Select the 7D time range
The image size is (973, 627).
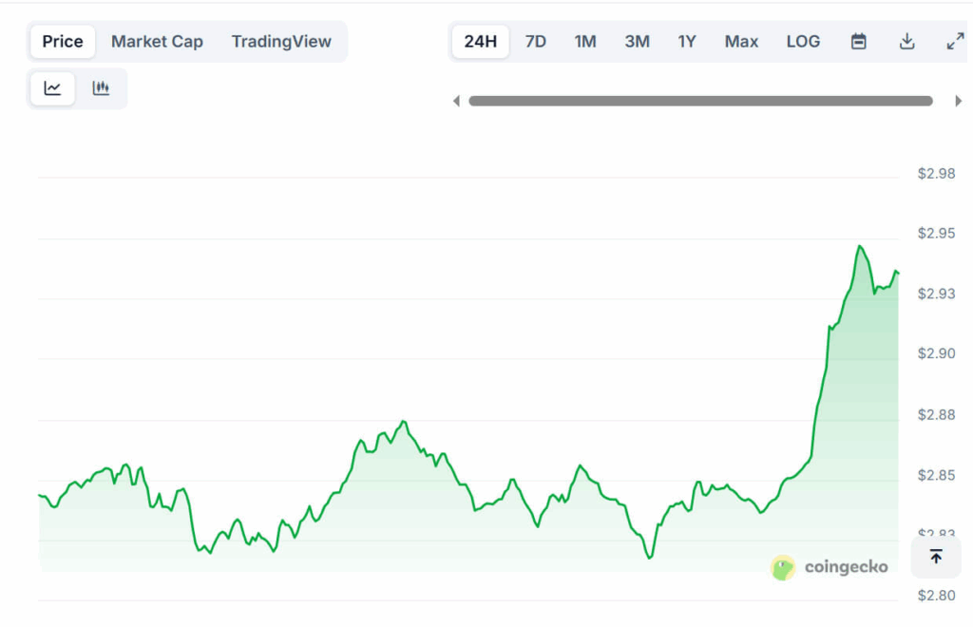[536, 42]
